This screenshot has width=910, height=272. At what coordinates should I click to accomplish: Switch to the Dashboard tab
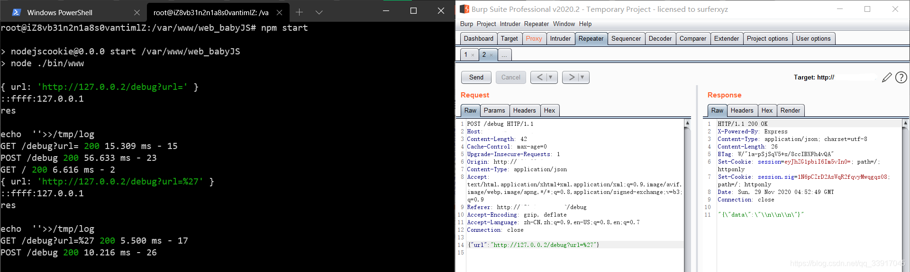coord(478,38)
